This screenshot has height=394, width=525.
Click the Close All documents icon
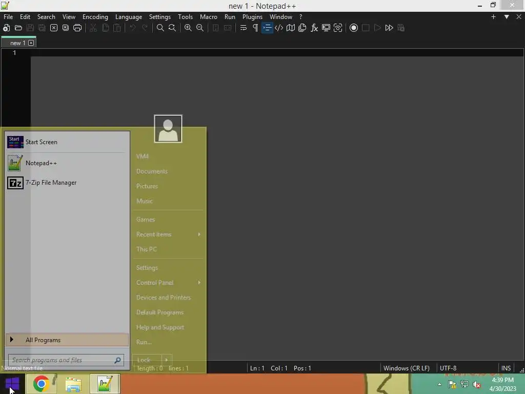point(66,28)
